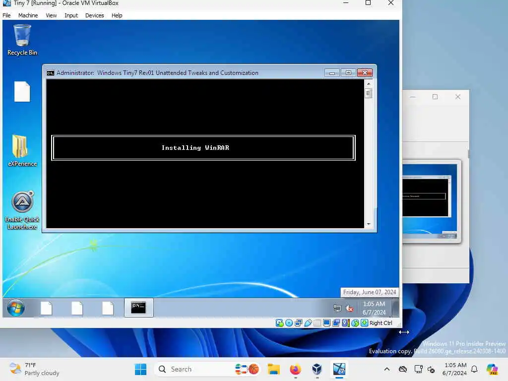Click the VirtualBox USB devices indicator

click(x=308, y=322)
